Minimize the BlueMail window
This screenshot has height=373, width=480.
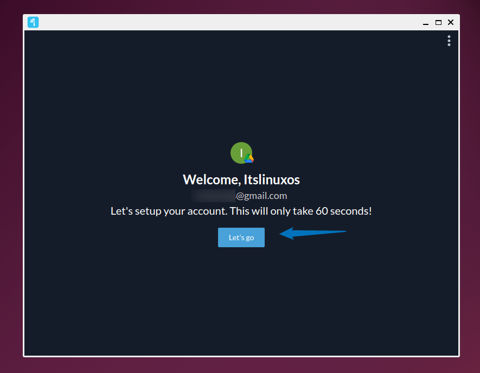(x=425, y=22)
